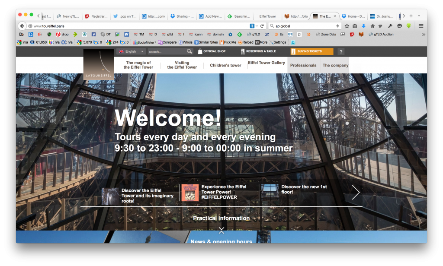Switch to the Eiffel Tower tab
The width and height of the screenshot is (443, 266).
point(267,16)
